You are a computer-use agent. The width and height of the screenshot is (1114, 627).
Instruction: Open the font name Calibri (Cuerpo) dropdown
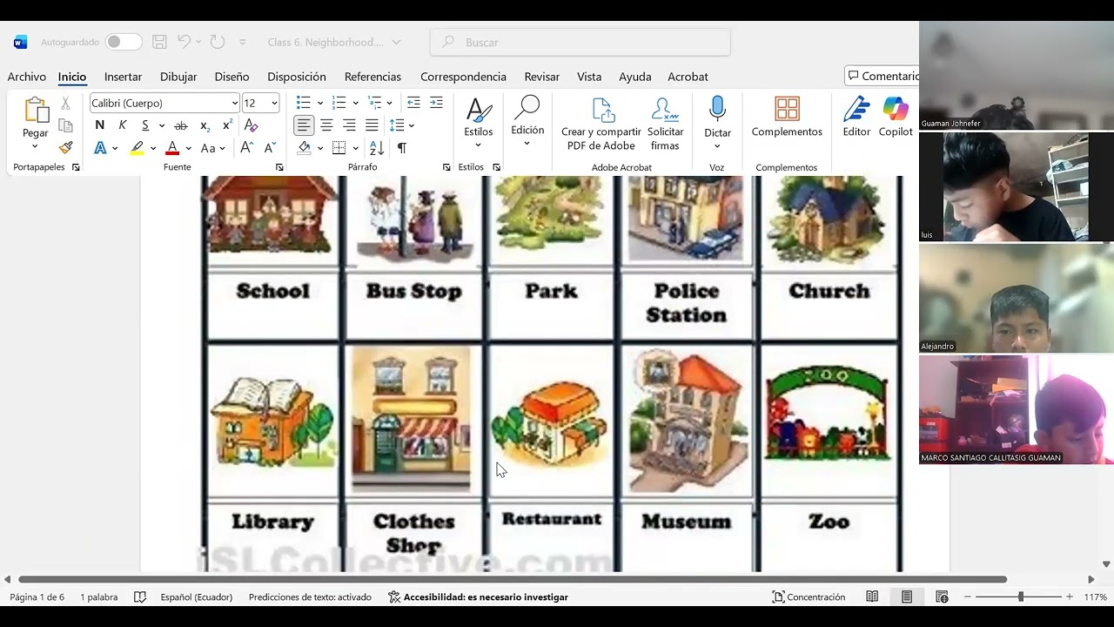click(234, 103)
